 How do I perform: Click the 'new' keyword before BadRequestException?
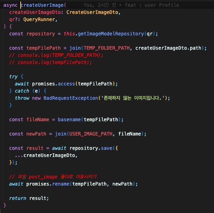[36, 98]
